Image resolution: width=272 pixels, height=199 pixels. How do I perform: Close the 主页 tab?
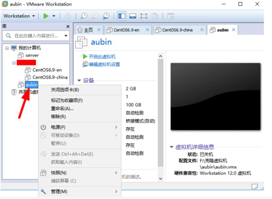click(99, 30)
